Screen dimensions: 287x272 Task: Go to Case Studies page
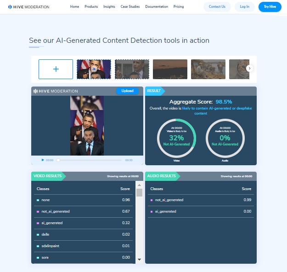130,6
